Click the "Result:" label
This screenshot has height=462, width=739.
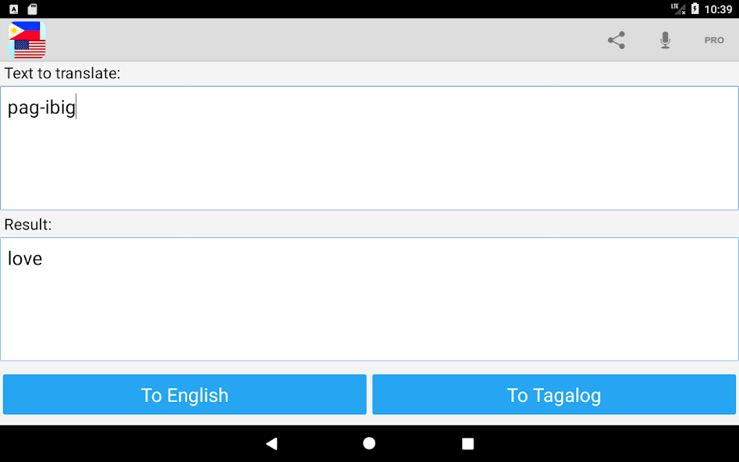pyautogui.click(x=28, y=225)
